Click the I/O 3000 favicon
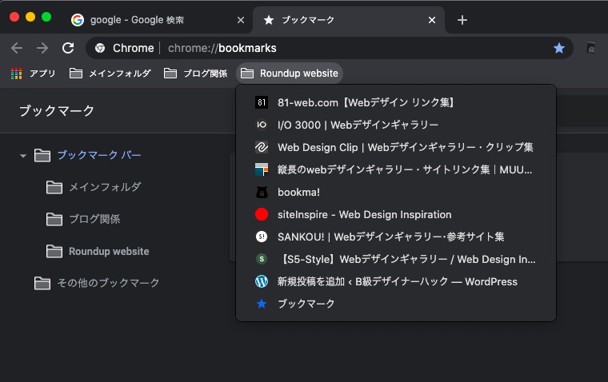This screenshot has height=382, width=608. 262,125
